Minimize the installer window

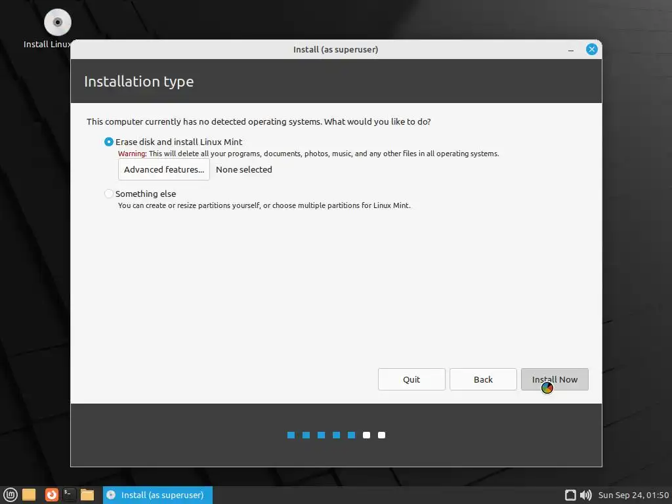(571, 50)
